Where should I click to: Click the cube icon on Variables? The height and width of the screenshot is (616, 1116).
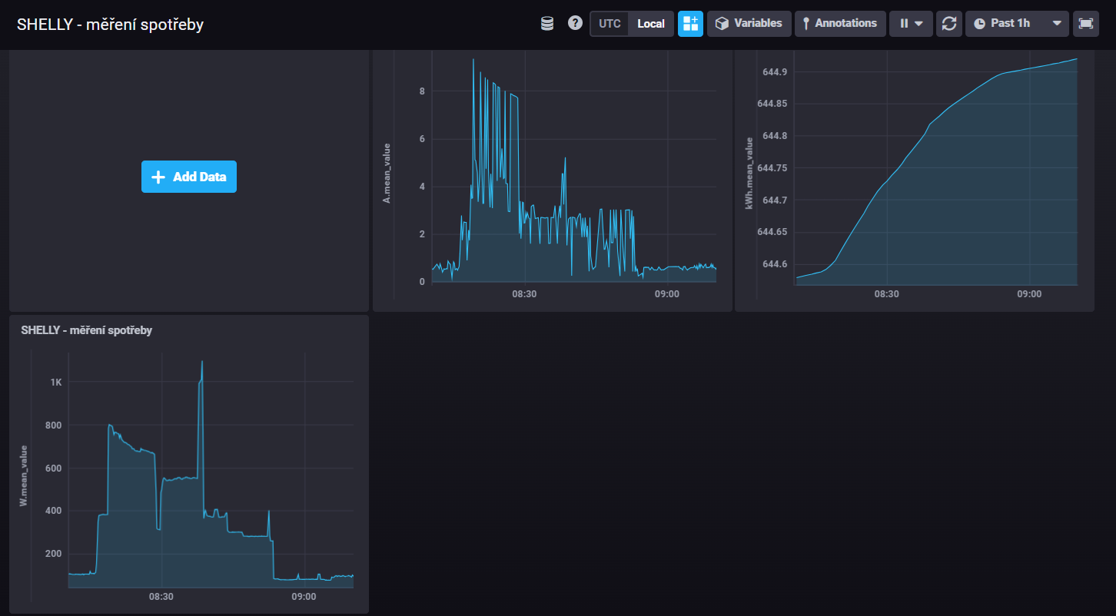(722, 24)
